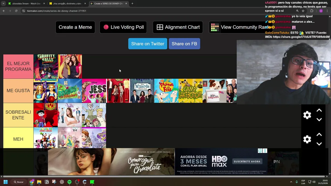Open IMDb share link in chat
The width and height of the screenshot is (331, 186).
[x=301, y=37]
